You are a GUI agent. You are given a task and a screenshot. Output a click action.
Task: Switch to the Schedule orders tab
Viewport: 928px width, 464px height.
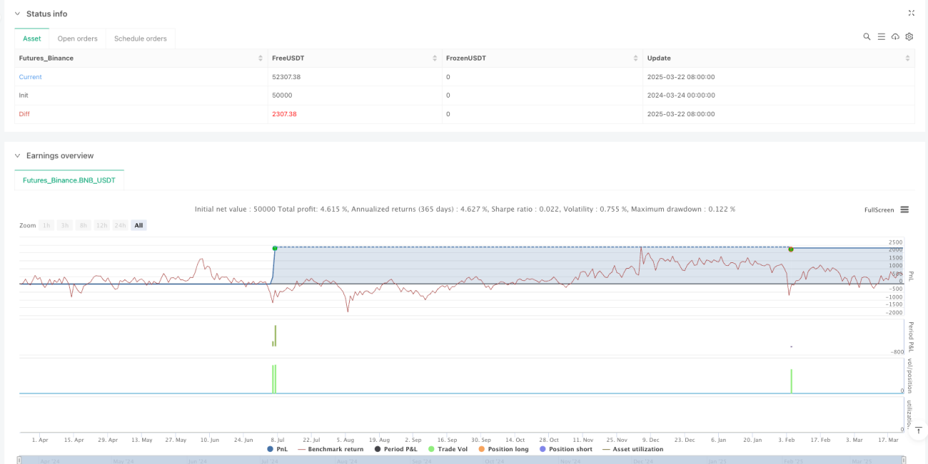(x=140, y=38)
